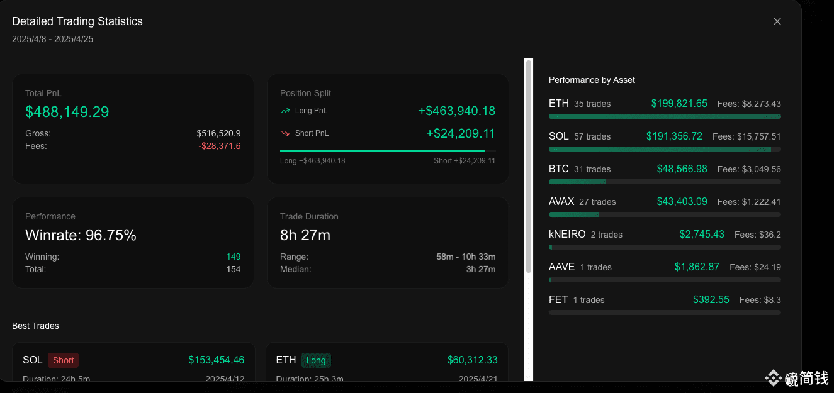The image size is (834, 393).
Task: Click the SOL performance progress bar
Action: click(x=665, y=149)
